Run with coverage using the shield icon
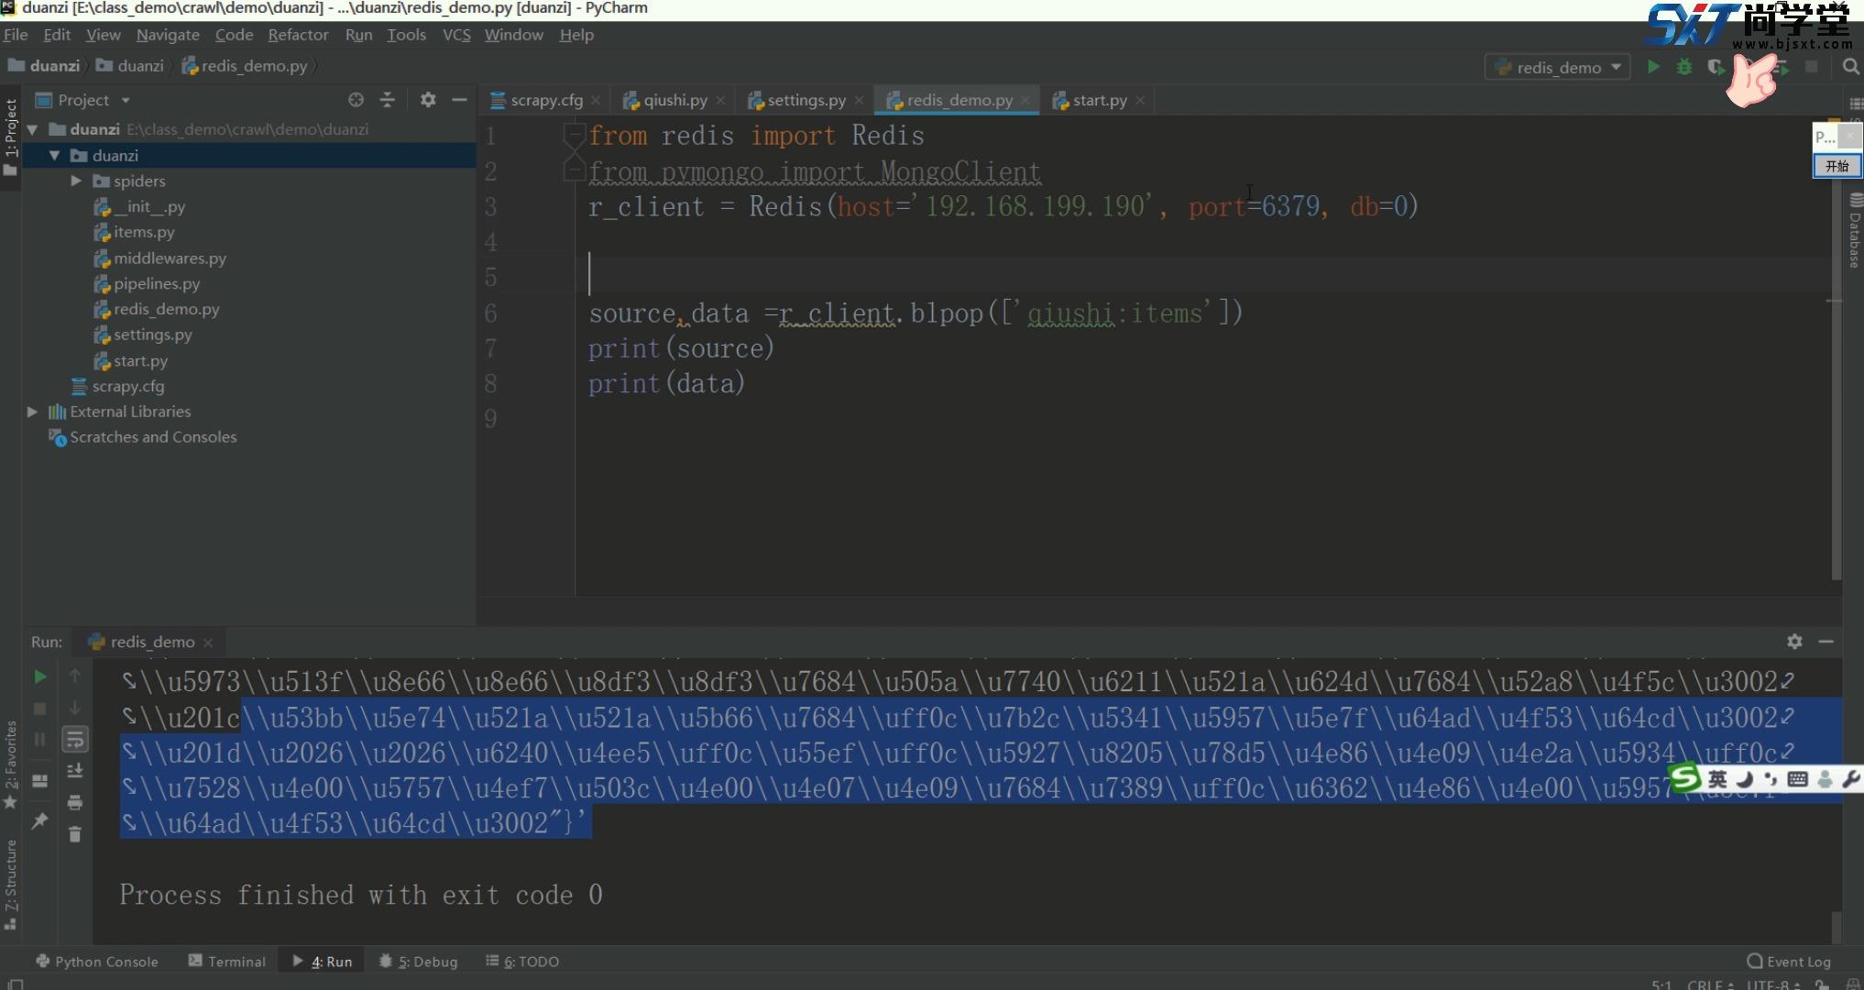The width and height of the screenshot is (1864, 990). (x=1715, y=67)
